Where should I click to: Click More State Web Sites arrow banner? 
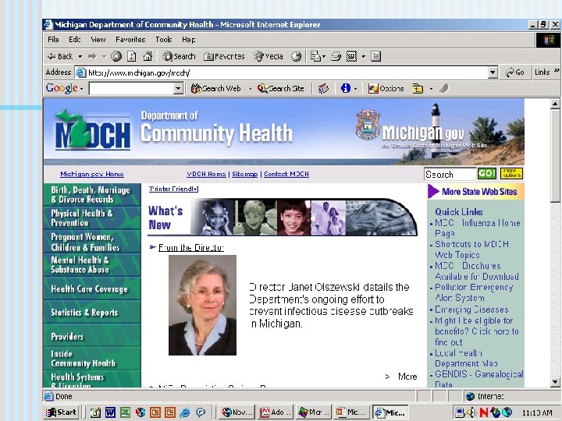pyautogui.click(x=475, y=192)
